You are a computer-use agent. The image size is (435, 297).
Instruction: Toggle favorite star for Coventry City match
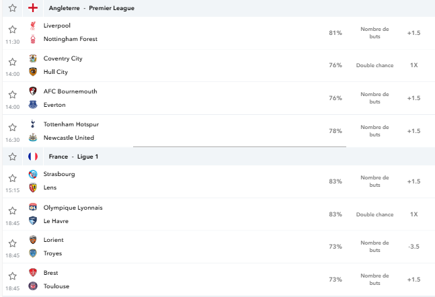[x=12, y=62]
